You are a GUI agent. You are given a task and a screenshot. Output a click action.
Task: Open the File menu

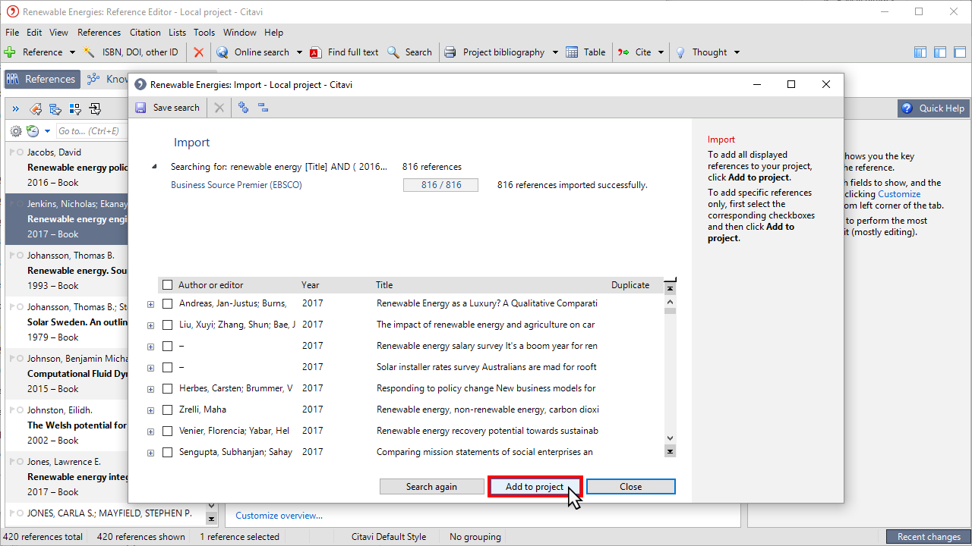pos(12,33)
